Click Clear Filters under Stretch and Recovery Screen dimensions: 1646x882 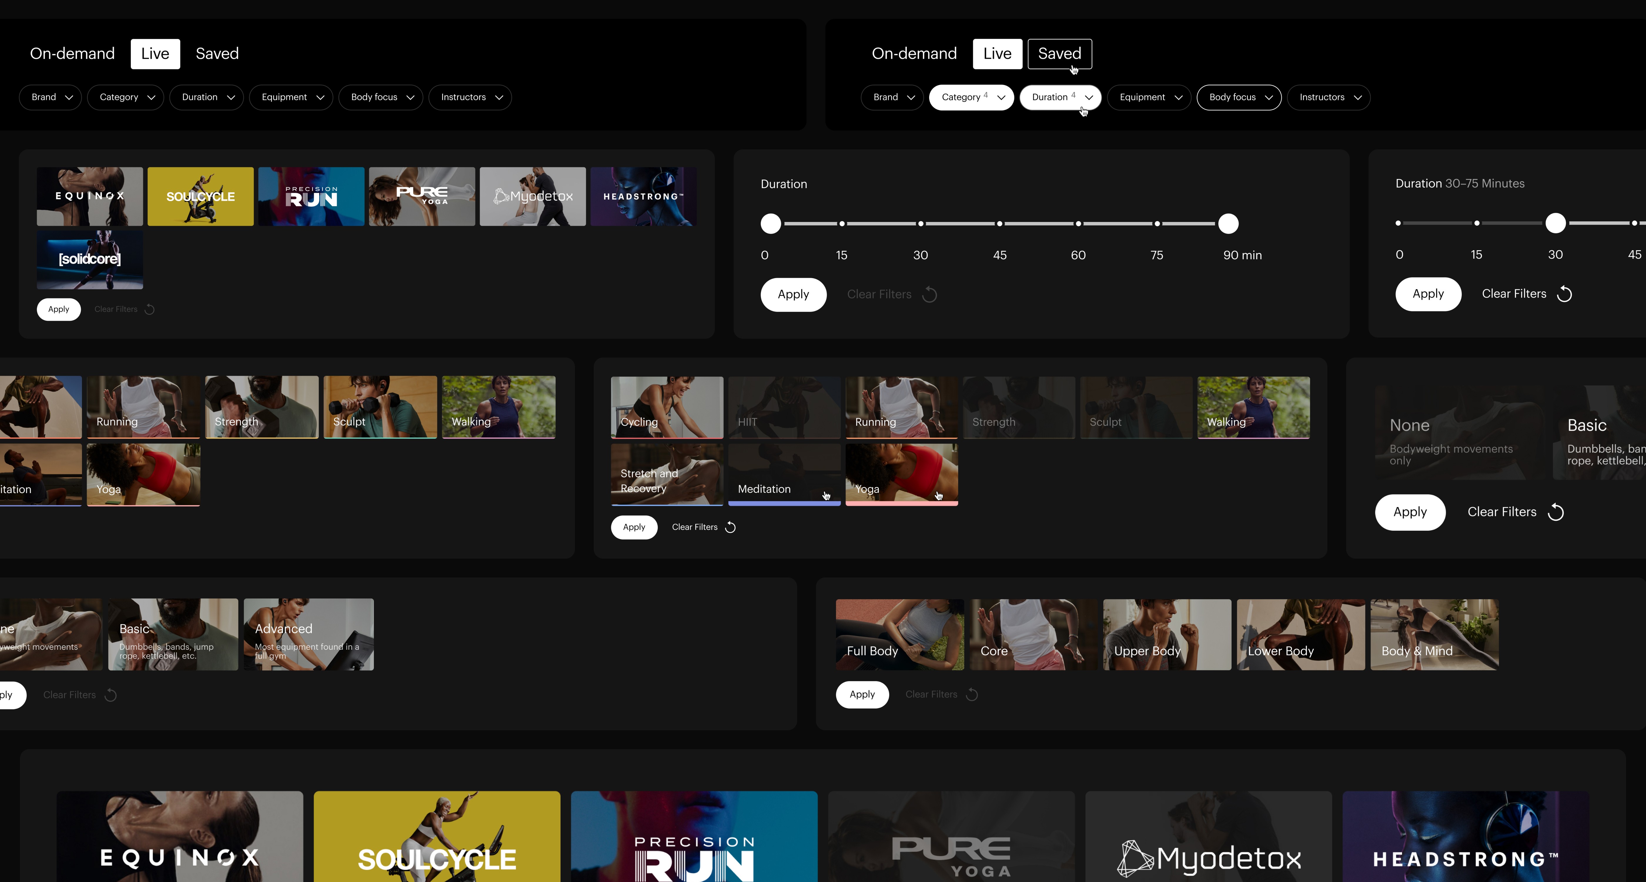(x=695, y=527)
